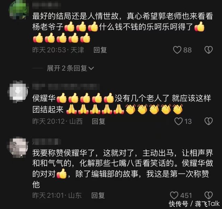
Task: Open the first commenter's blurred username
Action: [x=46, y=4]
